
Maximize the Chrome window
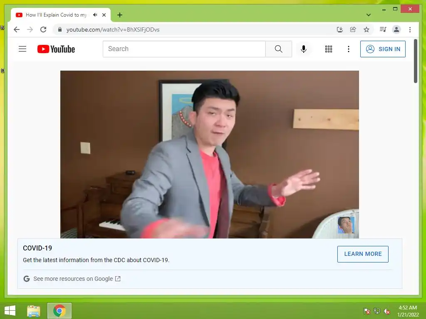[395, 9]
